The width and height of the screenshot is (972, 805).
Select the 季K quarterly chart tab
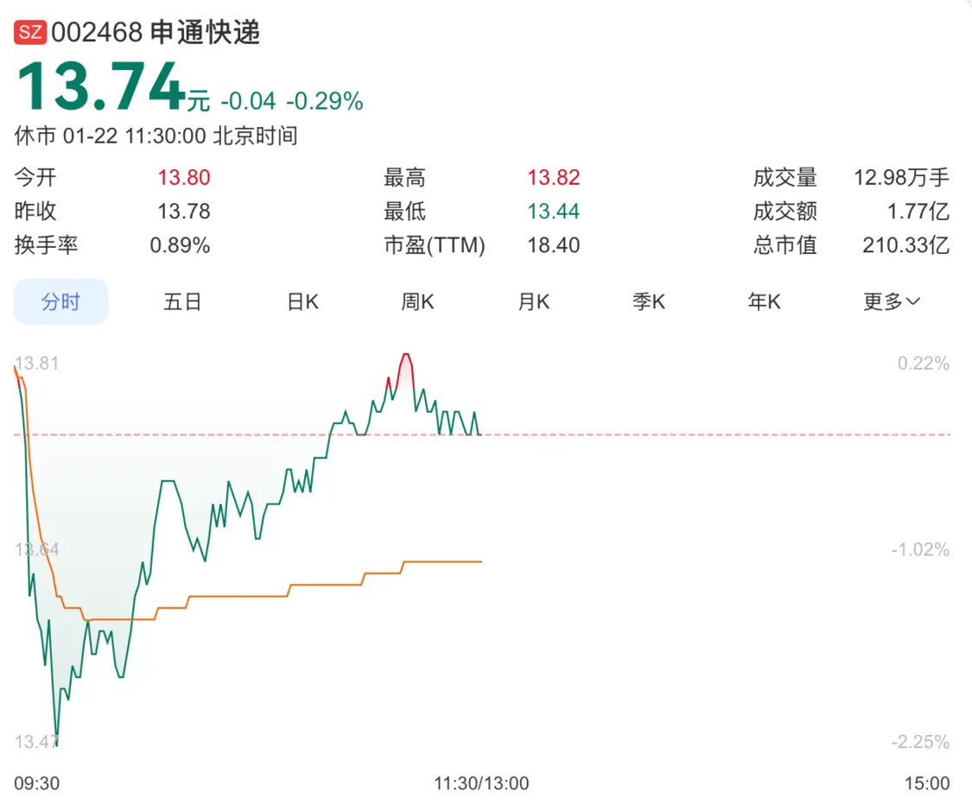tap(648, 301)
